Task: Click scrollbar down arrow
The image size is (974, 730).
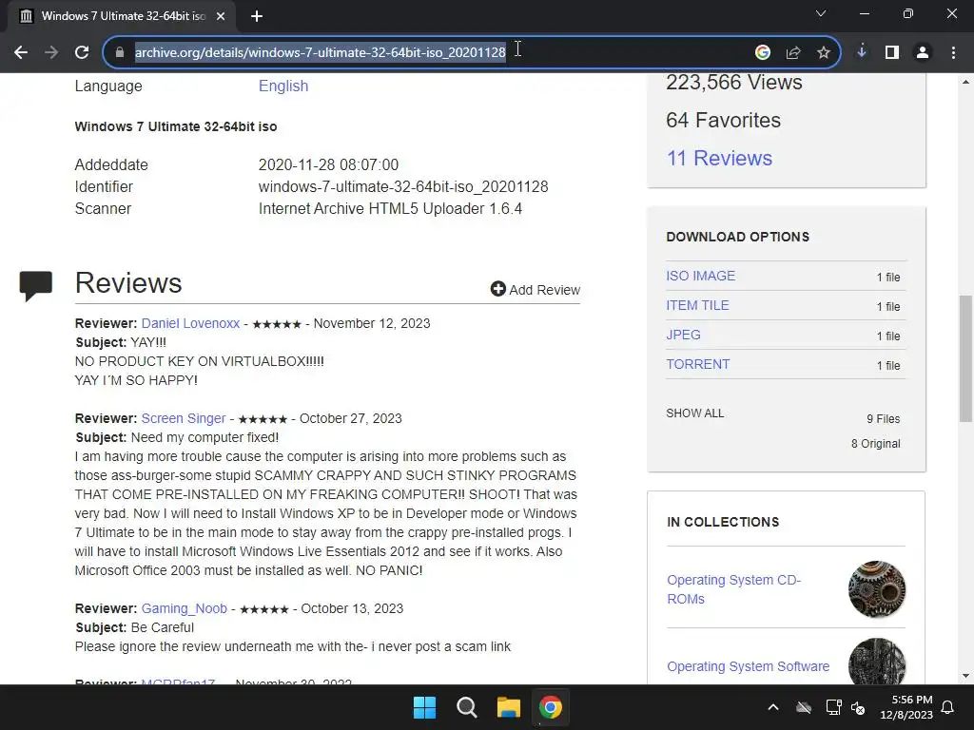Action: click(965, 676)
